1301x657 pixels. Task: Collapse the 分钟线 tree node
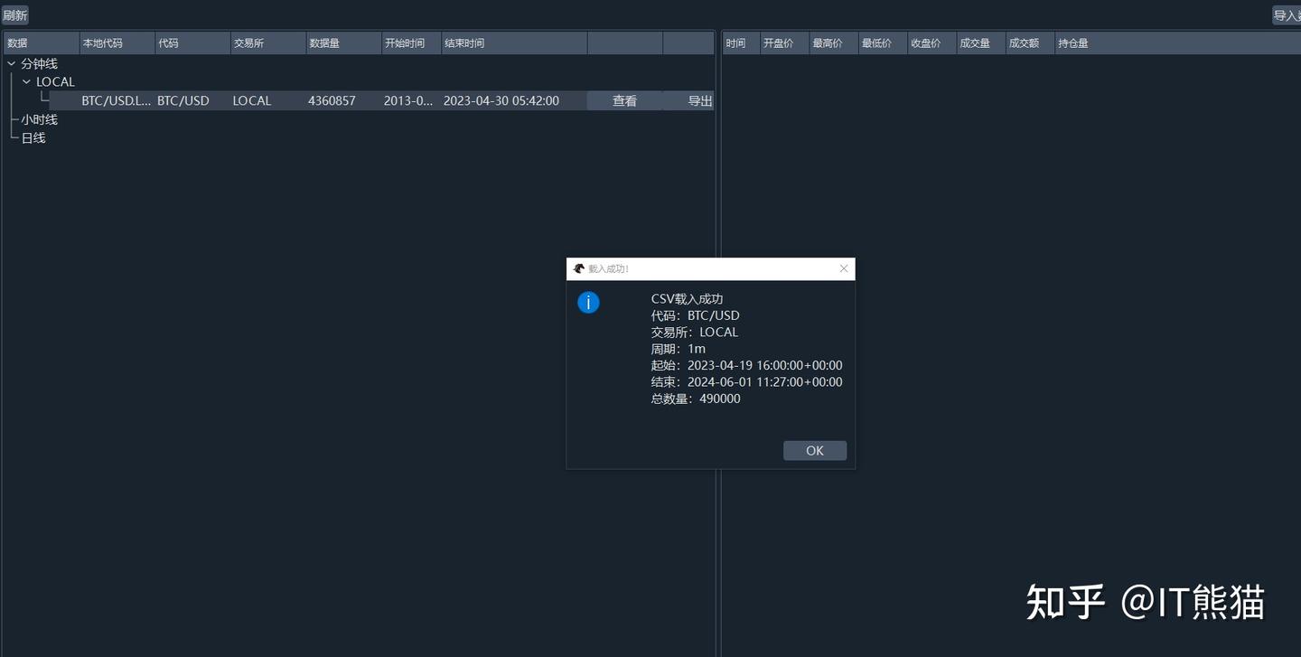tap(11, 63)
